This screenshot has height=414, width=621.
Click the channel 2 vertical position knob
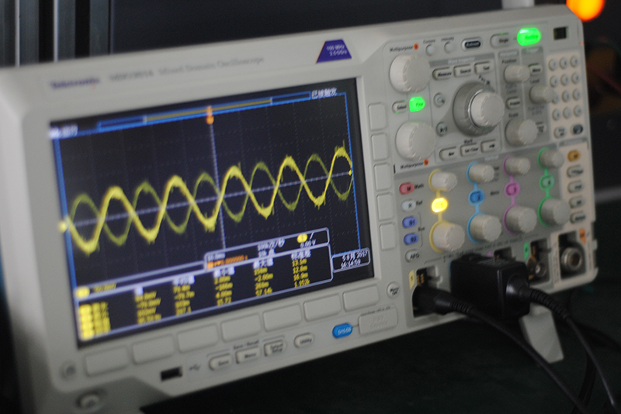(x=480, y=173)
